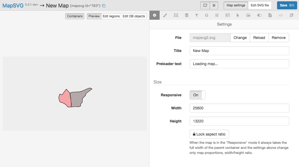Click Change to pick another file
This screenshot has width=299, height=167.
(x=240, y=38)
